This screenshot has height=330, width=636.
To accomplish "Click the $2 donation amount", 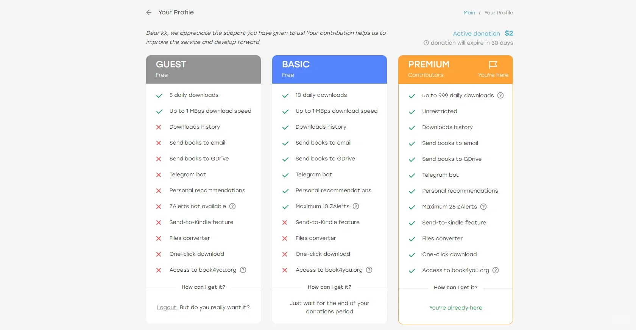I will pos(509,33).
